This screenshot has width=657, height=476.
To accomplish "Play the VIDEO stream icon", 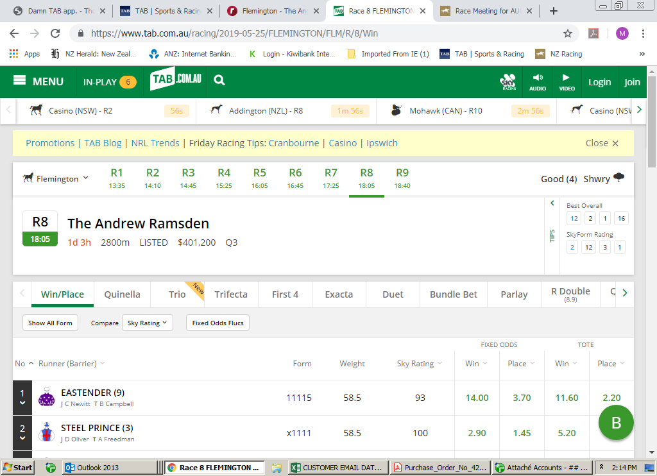I will (x=567, y=82).
